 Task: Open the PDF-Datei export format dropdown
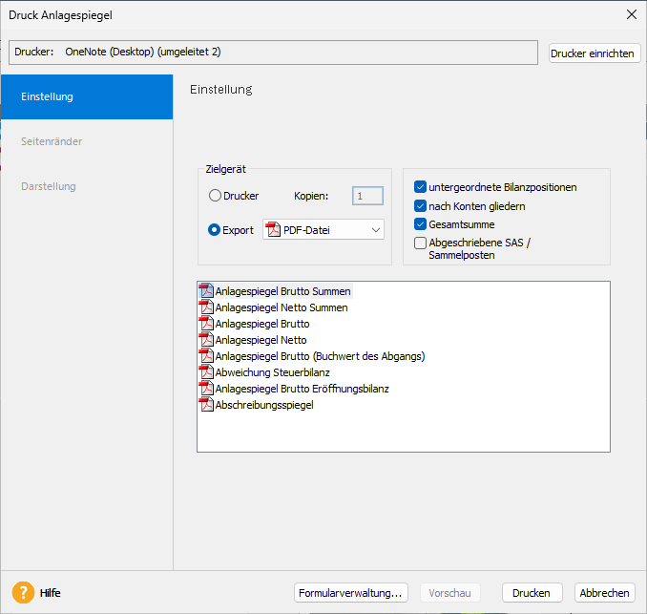click(323, 230)
